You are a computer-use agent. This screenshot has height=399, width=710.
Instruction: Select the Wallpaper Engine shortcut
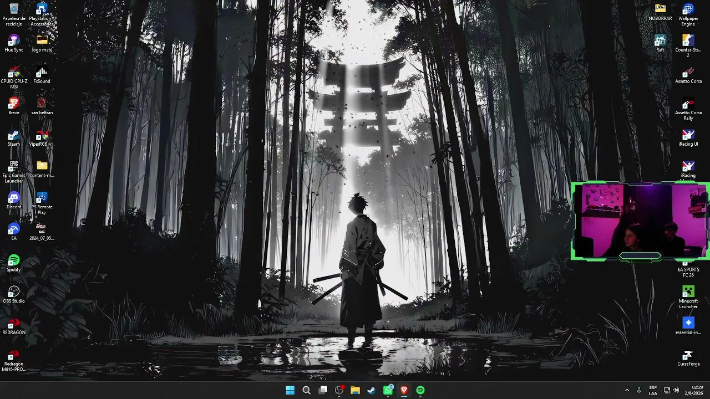coord(688,15)
